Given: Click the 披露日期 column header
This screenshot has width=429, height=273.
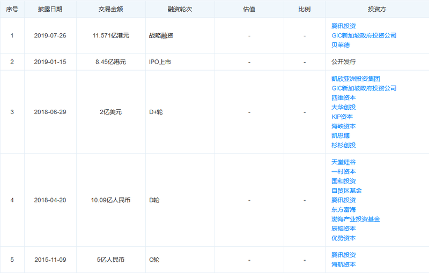Looking at the screenshot, I should point(50,9).
